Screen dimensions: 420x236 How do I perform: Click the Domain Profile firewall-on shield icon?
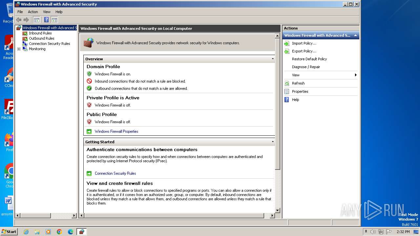89,74
